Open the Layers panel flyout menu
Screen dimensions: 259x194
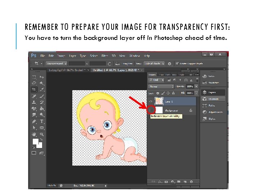point(197,75)
